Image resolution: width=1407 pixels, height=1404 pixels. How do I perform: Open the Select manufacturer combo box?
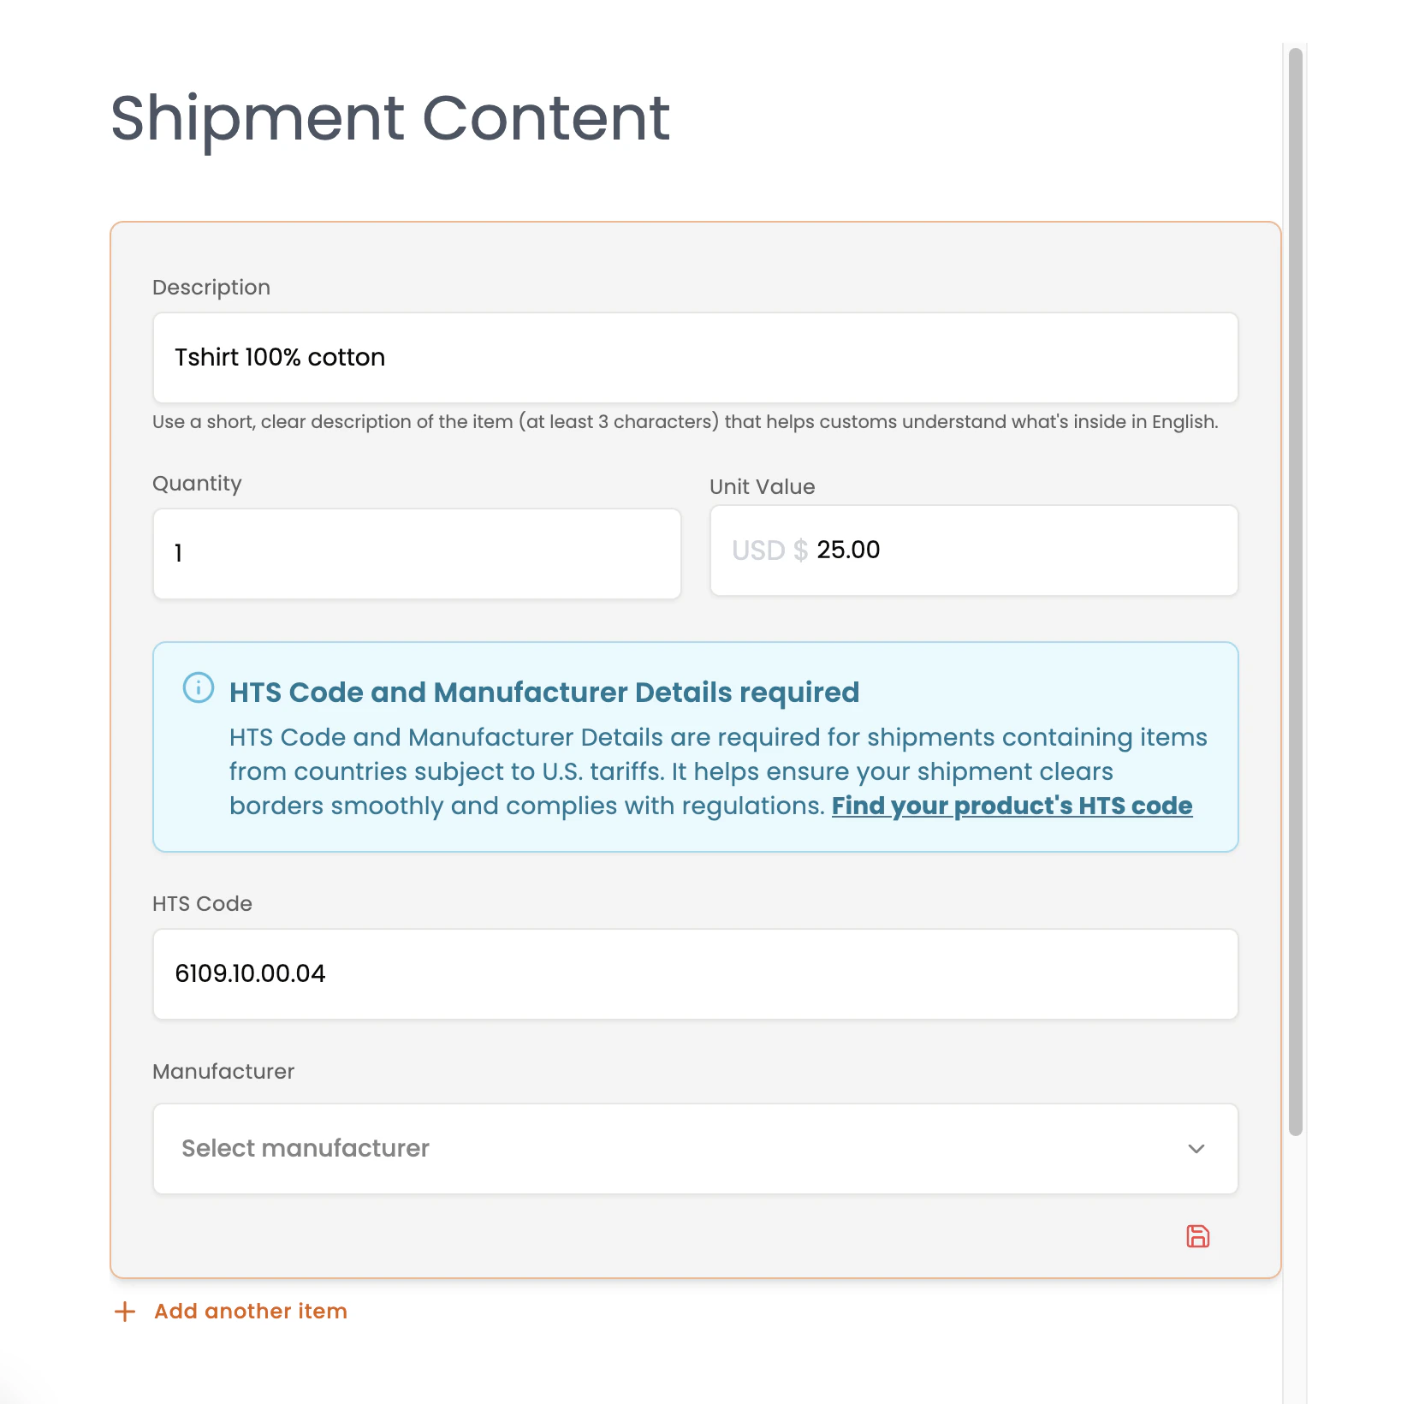(x=668, y=1149)
